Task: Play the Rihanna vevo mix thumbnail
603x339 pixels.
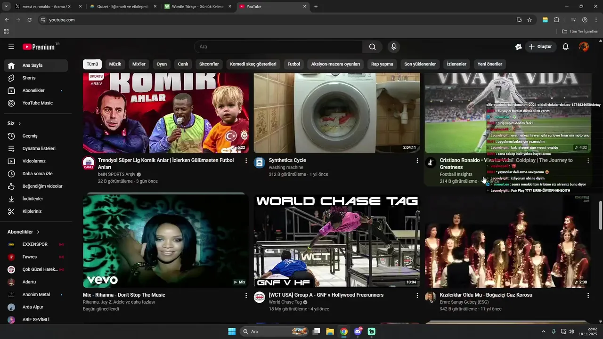Action: pos(166,240)
